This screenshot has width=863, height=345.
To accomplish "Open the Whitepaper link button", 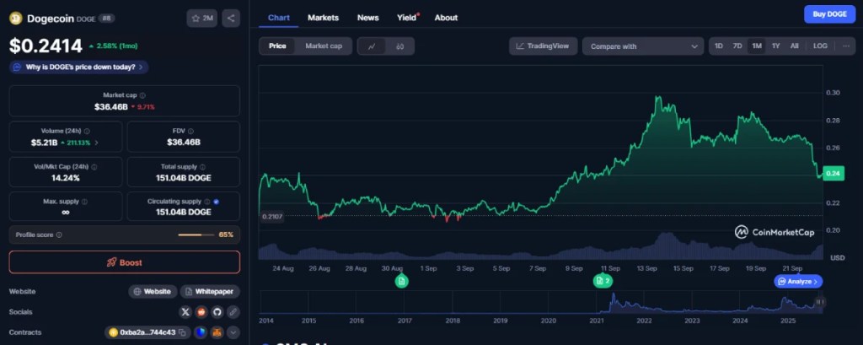I will tap(210, 292).
